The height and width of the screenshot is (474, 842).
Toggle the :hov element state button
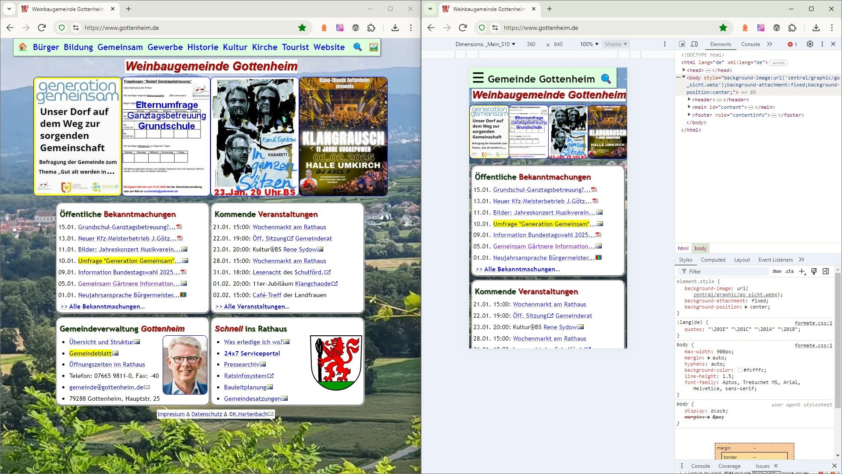pyautogui.click(x=777, y=271)
